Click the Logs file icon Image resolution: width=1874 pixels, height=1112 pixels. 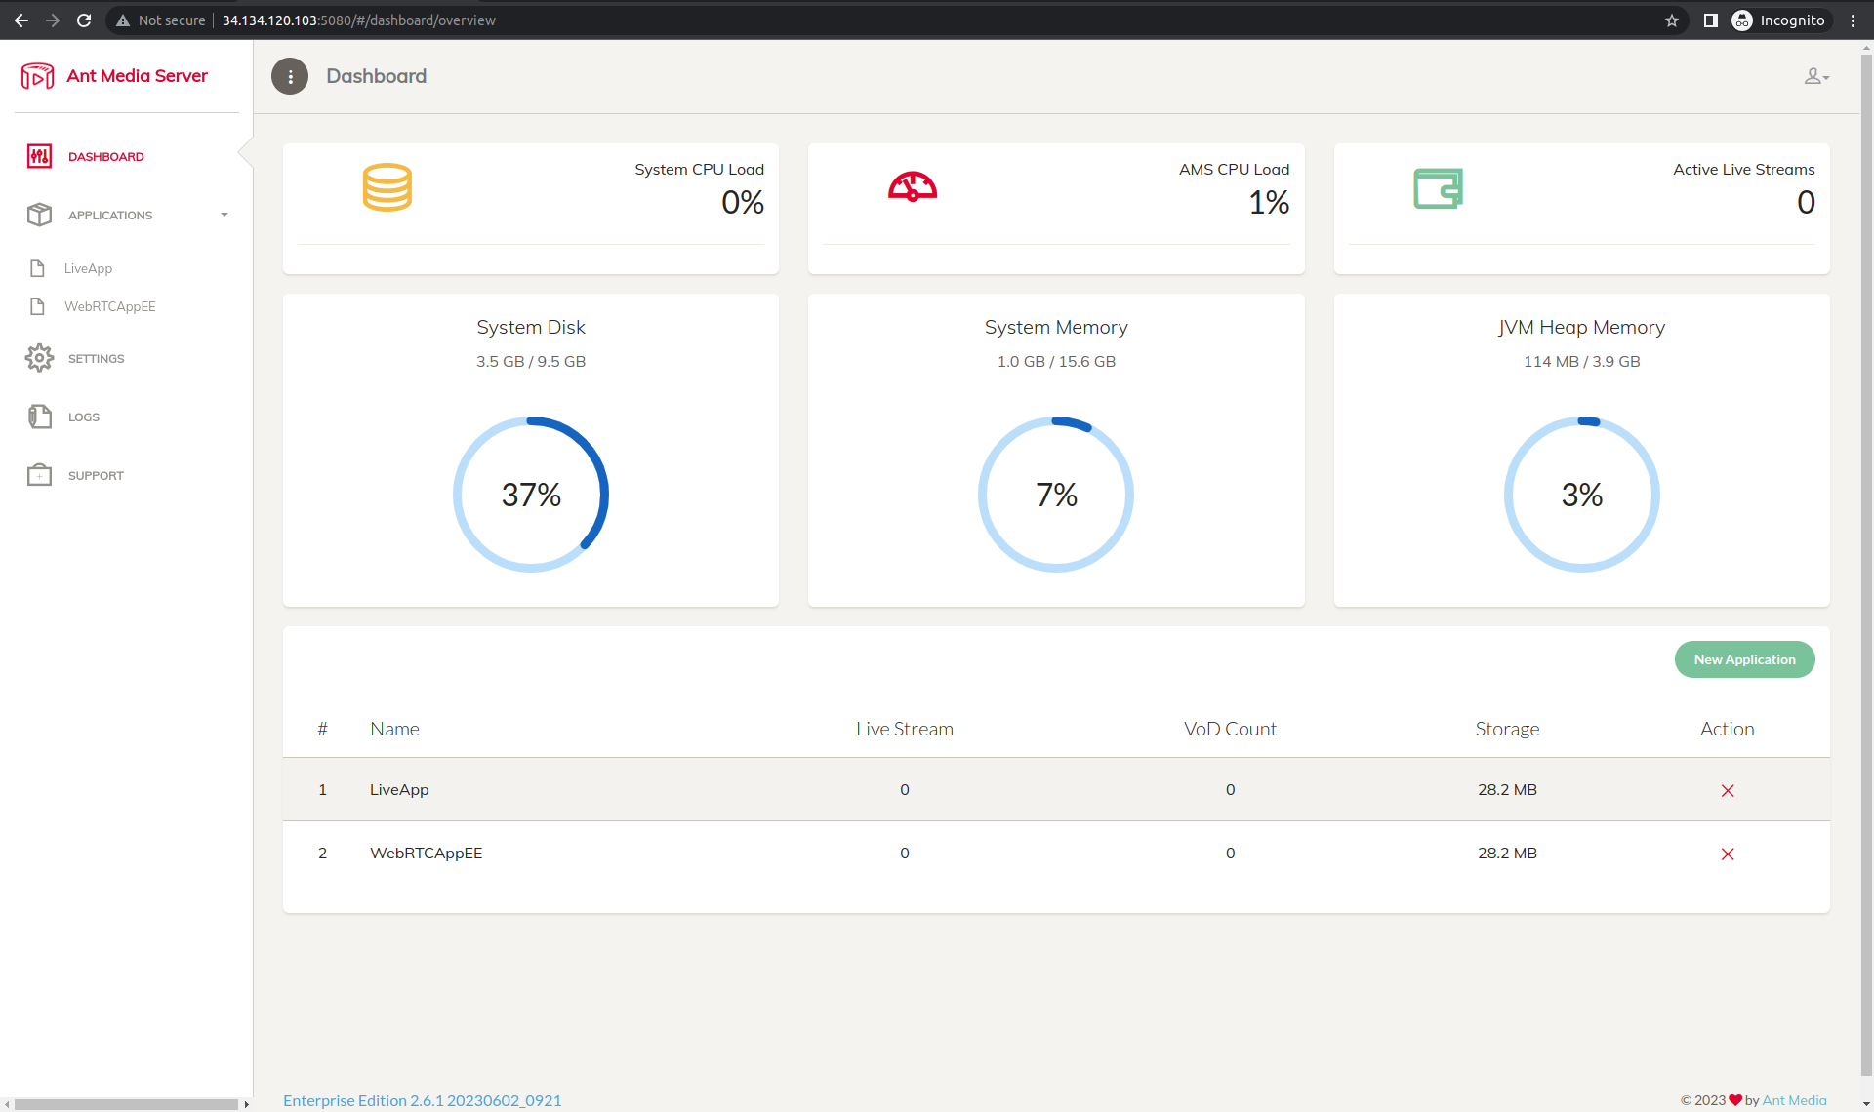coord(39,417)
